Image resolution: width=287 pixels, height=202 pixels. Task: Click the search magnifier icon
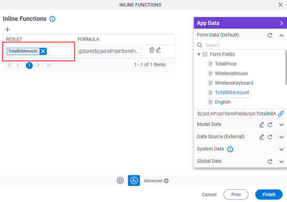200,45
